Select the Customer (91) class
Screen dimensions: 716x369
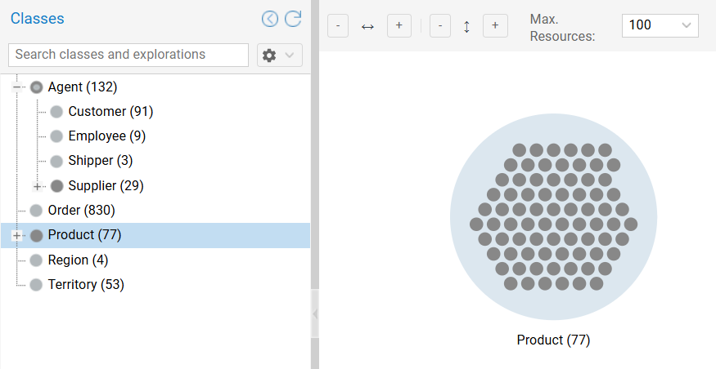[110, 112]
